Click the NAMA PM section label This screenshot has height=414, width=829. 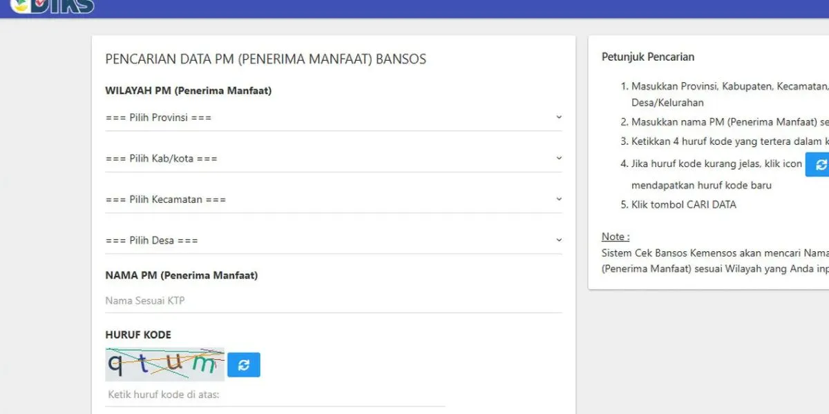click(181, 275)
